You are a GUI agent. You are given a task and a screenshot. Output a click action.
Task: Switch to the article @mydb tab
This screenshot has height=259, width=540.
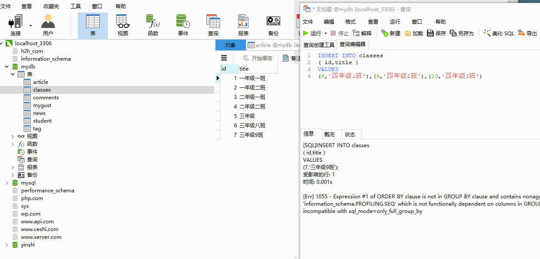pyautogui.click(x=273, y=45)
